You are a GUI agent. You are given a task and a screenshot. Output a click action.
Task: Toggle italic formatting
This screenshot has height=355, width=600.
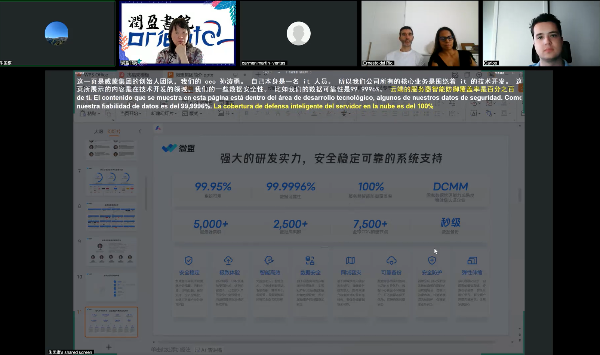coord(257,113)
